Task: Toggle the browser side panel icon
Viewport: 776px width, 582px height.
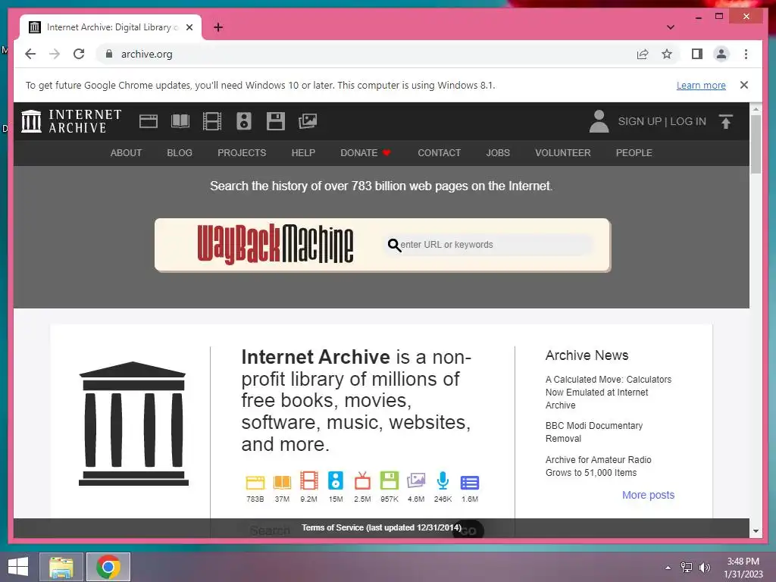Action: [x=697, y=54]
